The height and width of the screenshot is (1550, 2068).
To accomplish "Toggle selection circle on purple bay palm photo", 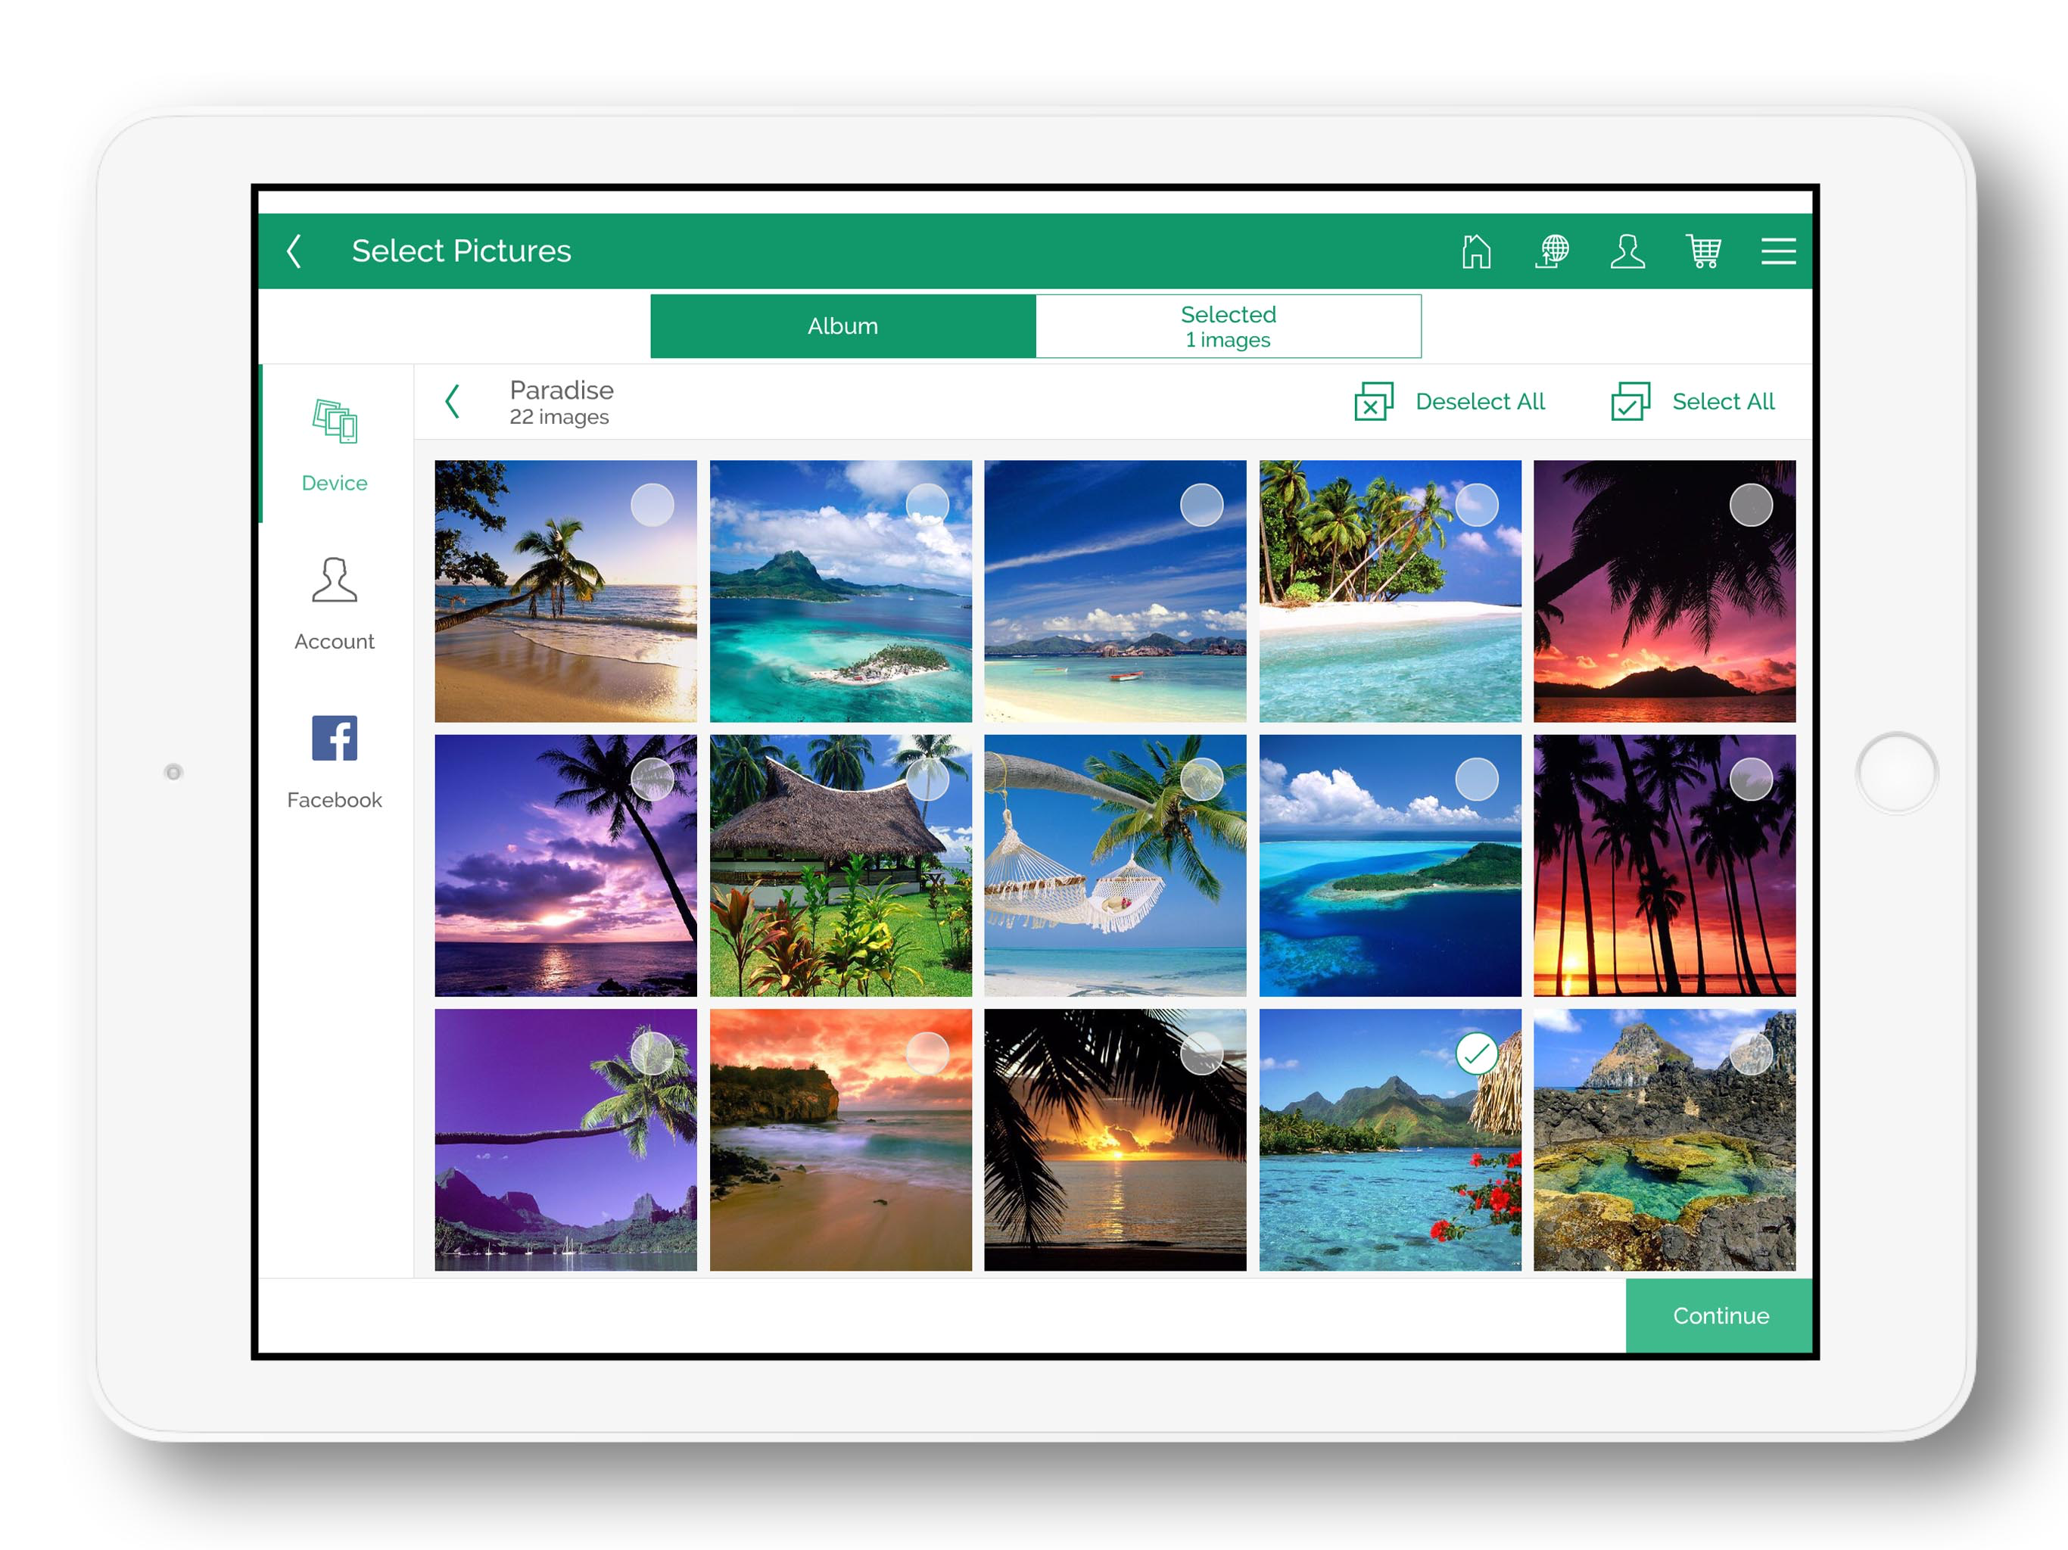I will [652, 1054].
